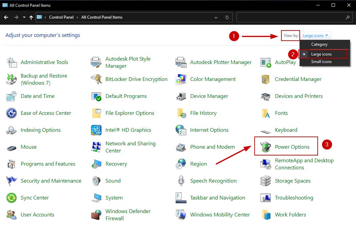Refresh the Control Panel address bar
This screenshot has width=356, height=229.
227,17
